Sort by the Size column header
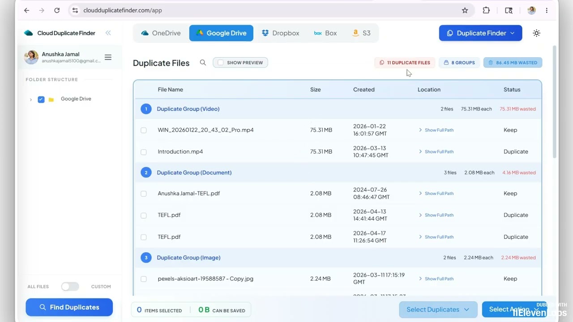 315,89
